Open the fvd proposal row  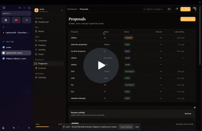(132, 92)
